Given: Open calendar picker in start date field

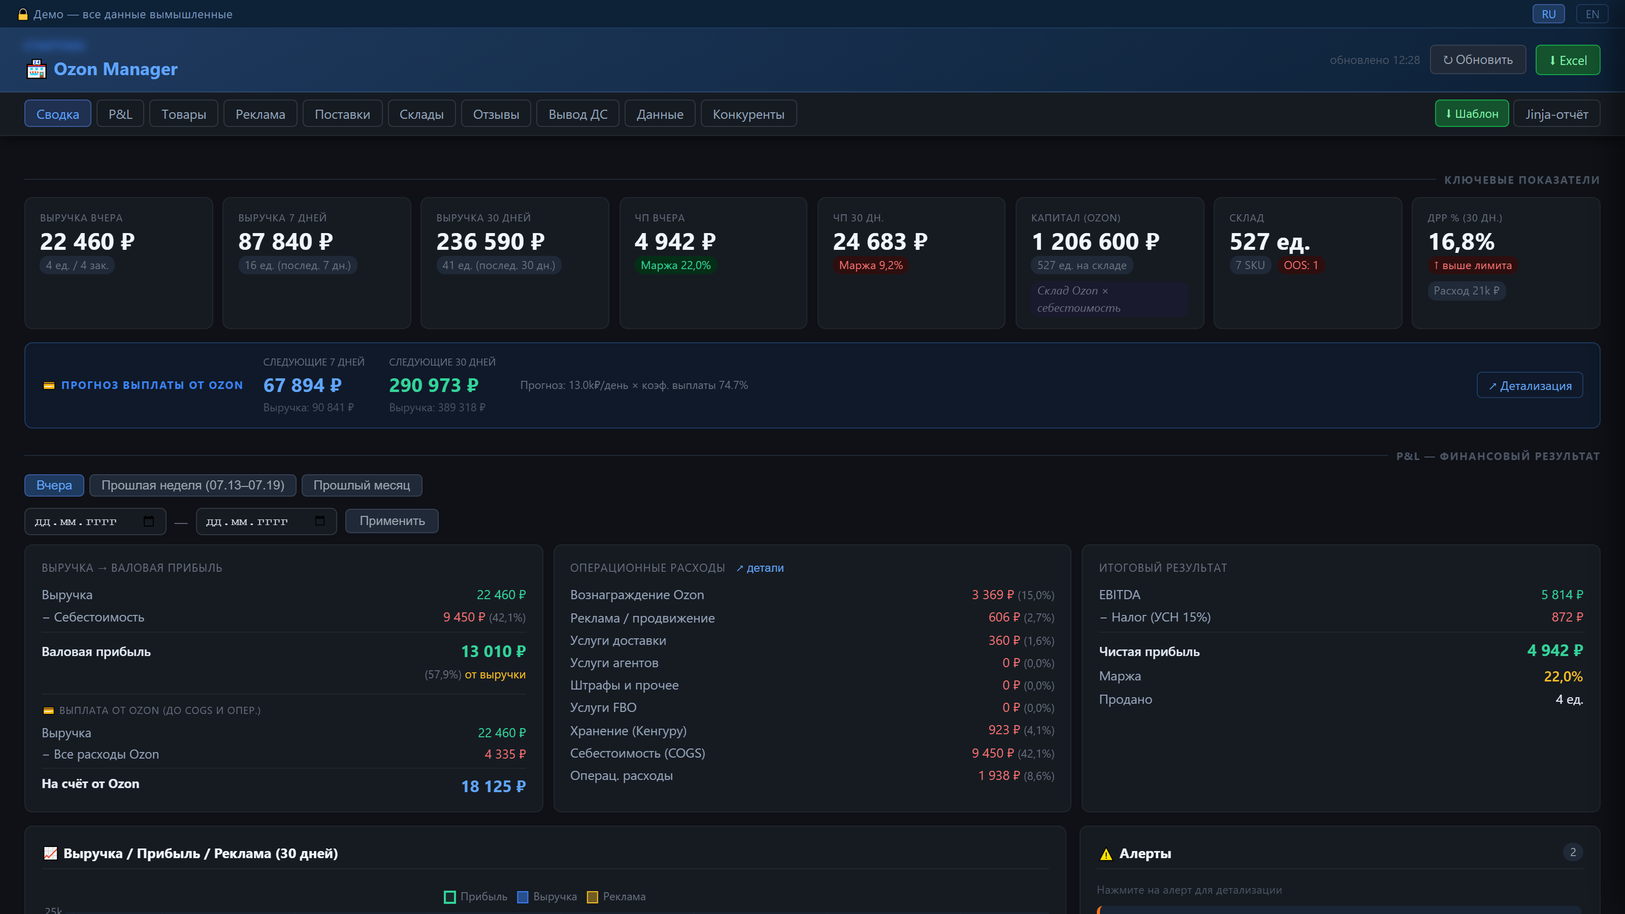Looking at the screenshot, I should (149, 521).
